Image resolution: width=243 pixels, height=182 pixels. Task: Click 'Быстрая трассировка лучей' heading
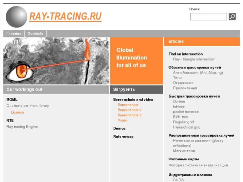click(194, 97)
